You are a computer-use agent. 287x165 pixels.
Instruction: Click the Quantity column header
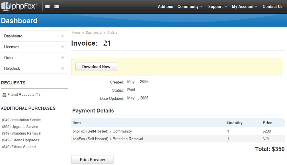235,123
